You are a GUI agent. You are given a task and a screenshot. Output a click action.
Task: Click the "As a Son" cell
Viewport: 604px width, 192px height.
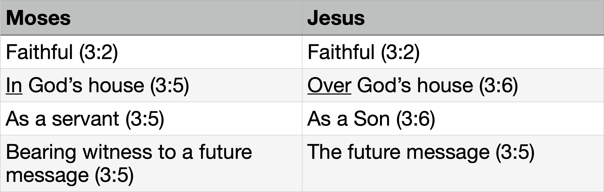[x=453, y=119]
